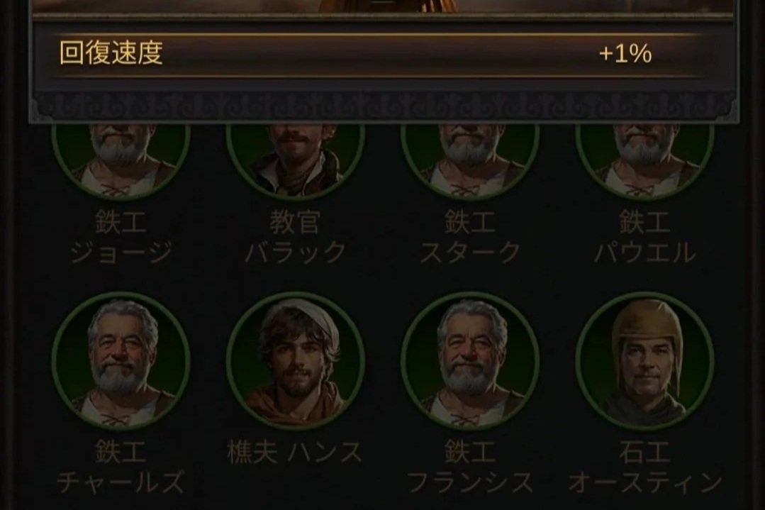Click the 鉄工 チャールズ name text
This screenshot has height=510, width=765.
click(x=121, y=467)
